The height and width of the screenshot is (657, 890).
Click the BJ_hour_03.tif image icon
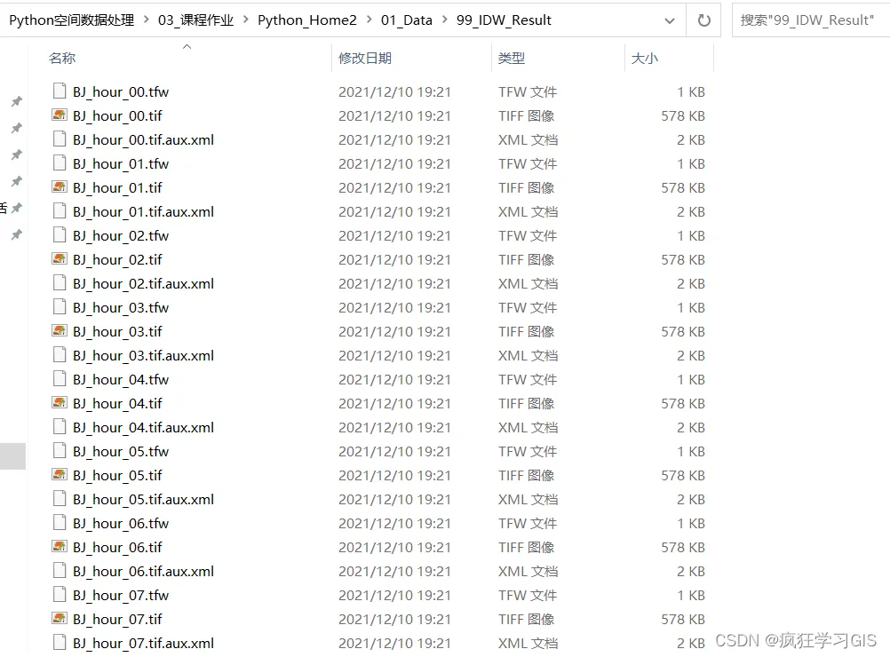pos(60,331)
